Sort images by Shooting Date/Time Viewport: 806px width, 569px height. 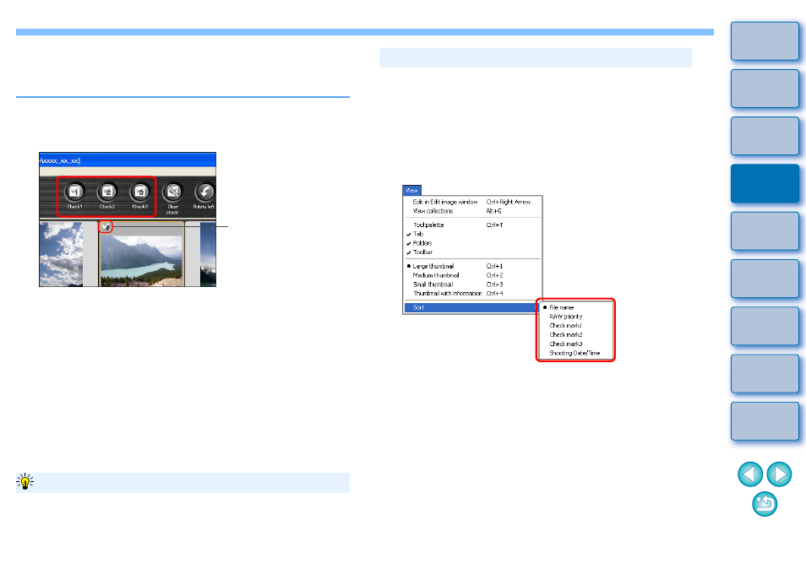point(575,354)
